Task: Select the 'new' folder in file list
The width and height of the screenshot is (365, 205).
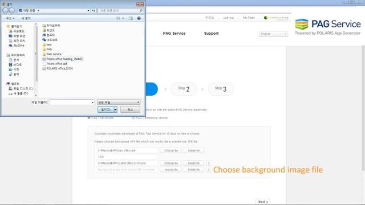Action: 47,44
